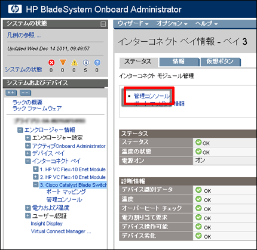
Task: Open Insight Display link
Action: tap(47, 224)
